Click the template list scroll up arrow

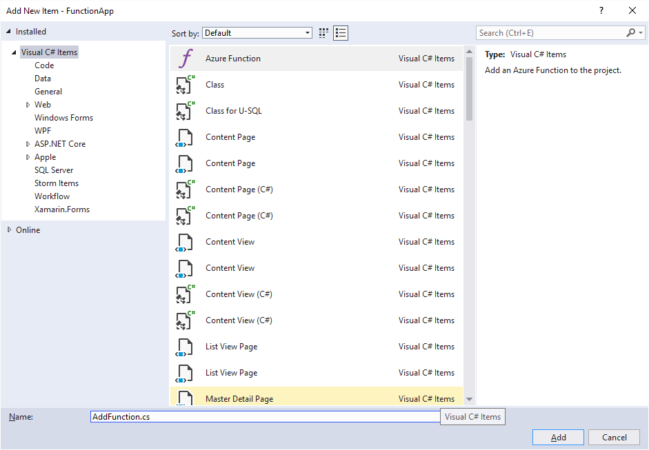[x=469, y=52]
